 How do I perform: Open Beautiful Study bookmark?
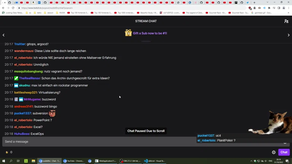(147, 13)
